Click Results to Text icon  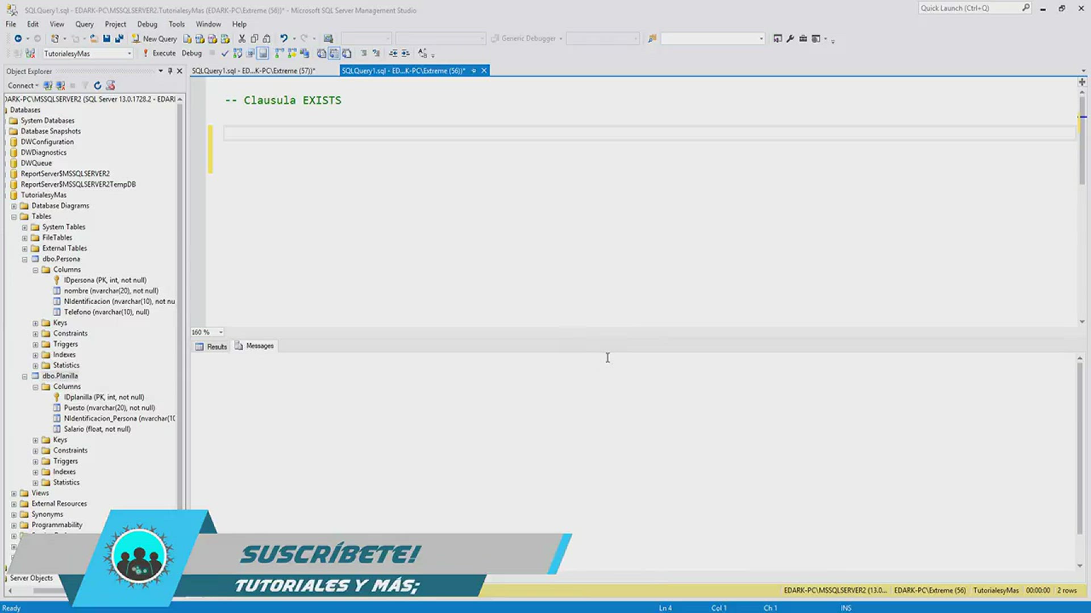click(322, 53)
